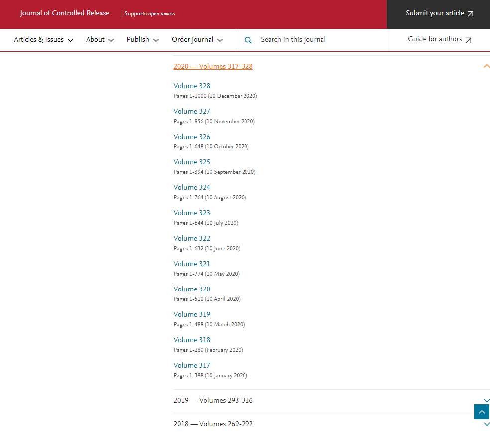Image resolution: width=490 pixels, height=433 pixels.
Task: Click text Pages 1-488 (10 March 2020)
Action: [x=209, y=324]
